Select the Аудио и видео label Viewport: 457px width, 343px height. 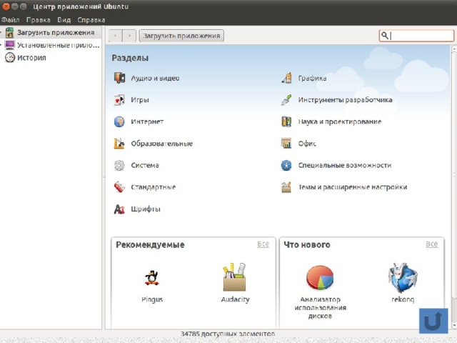click(x=155, y=78)
